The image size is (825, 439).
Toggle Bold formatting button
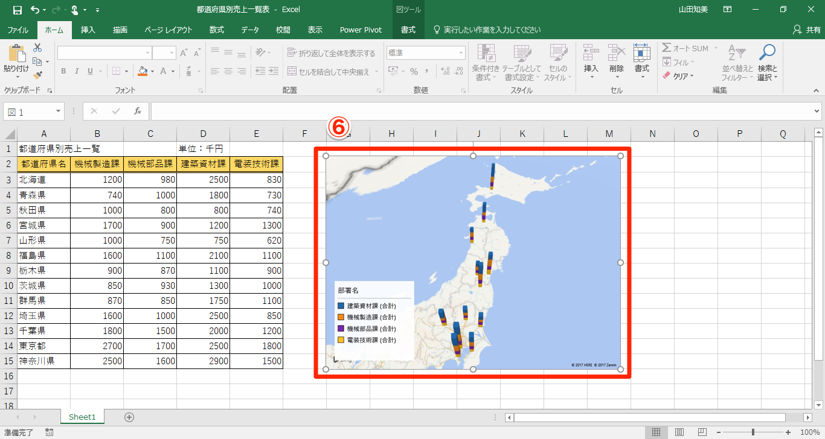point(63,71)
